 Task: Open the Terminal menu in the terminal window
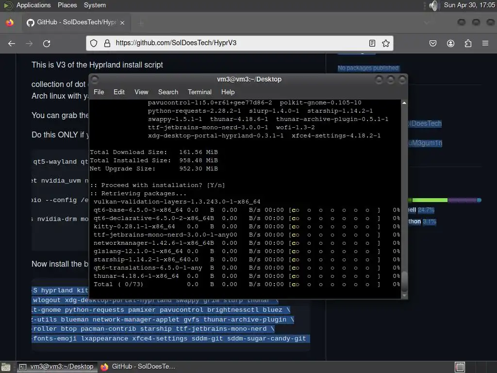199,92
